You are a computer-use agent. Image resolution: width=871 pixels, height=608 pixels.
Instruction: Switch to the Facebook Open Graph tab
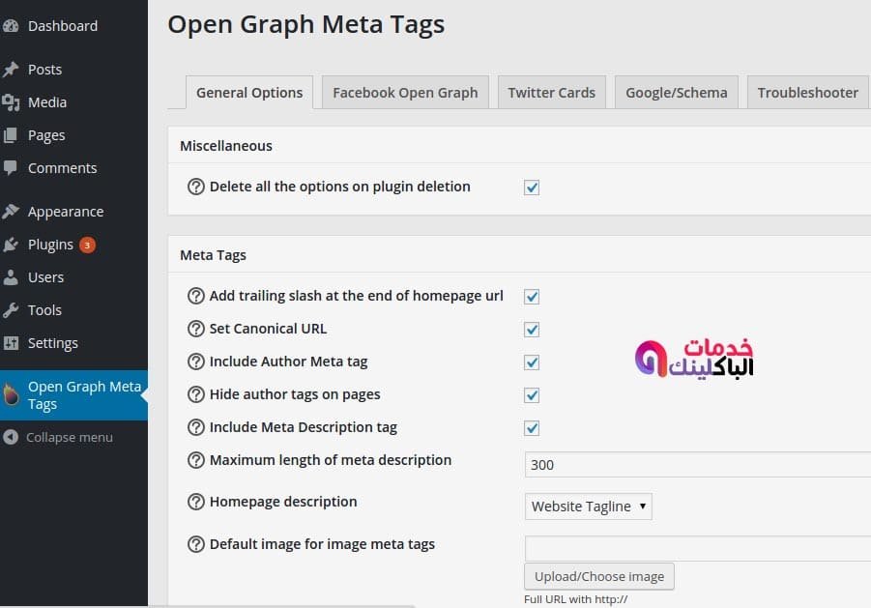tap(404, 92)
